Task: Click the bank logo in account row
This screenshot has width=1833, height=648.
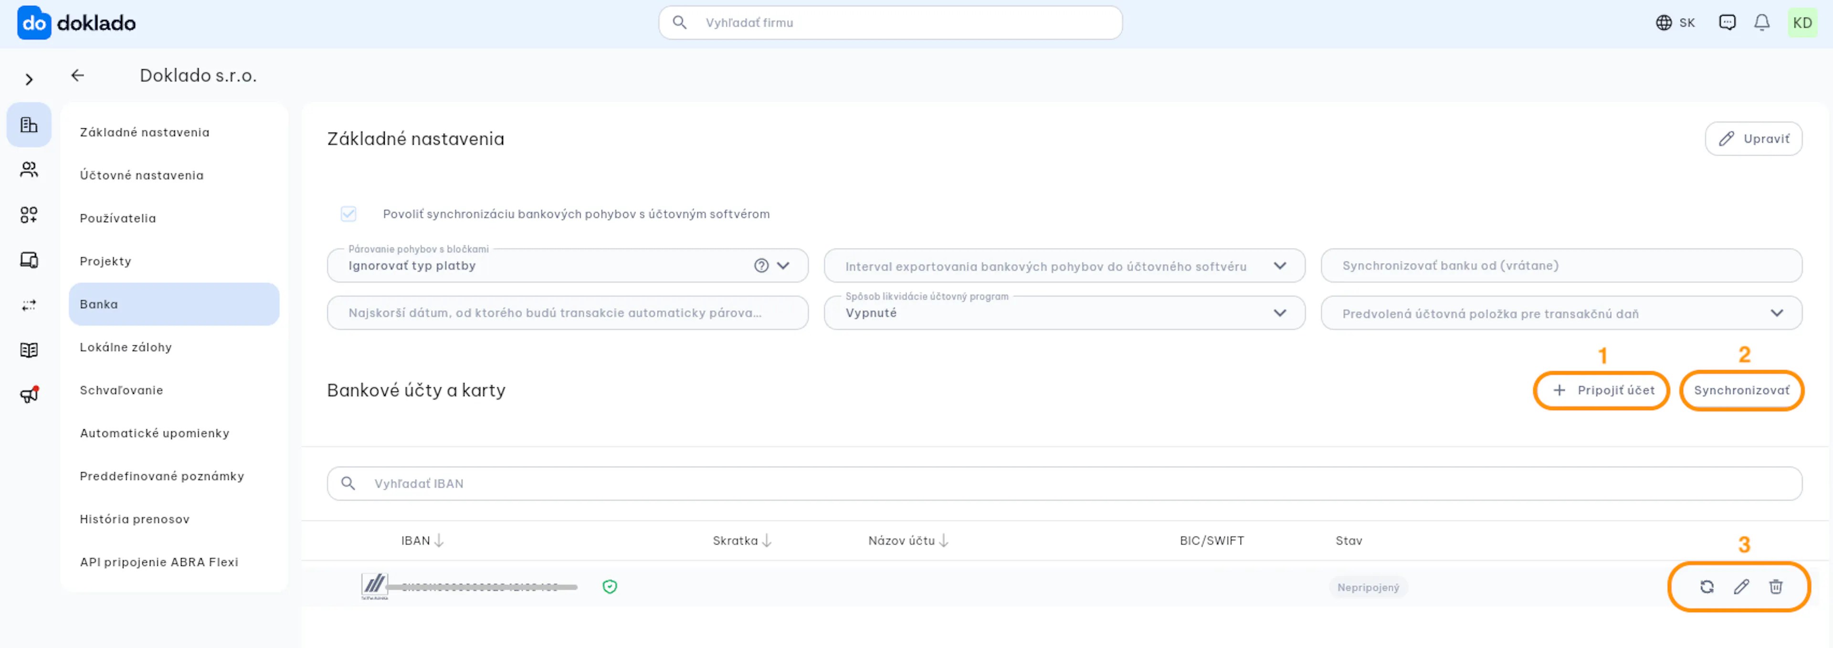Action: click(x=374, y=586)
